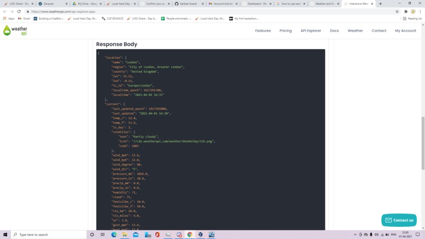Click the microphone tray icon
This screenshot has width=425, height=239.
371,235
